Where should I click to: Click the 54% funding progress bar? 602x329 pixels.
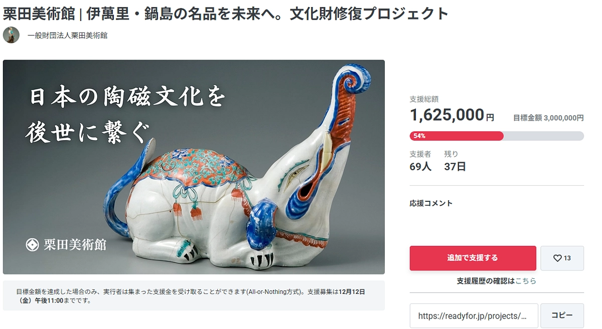[497, 136]
